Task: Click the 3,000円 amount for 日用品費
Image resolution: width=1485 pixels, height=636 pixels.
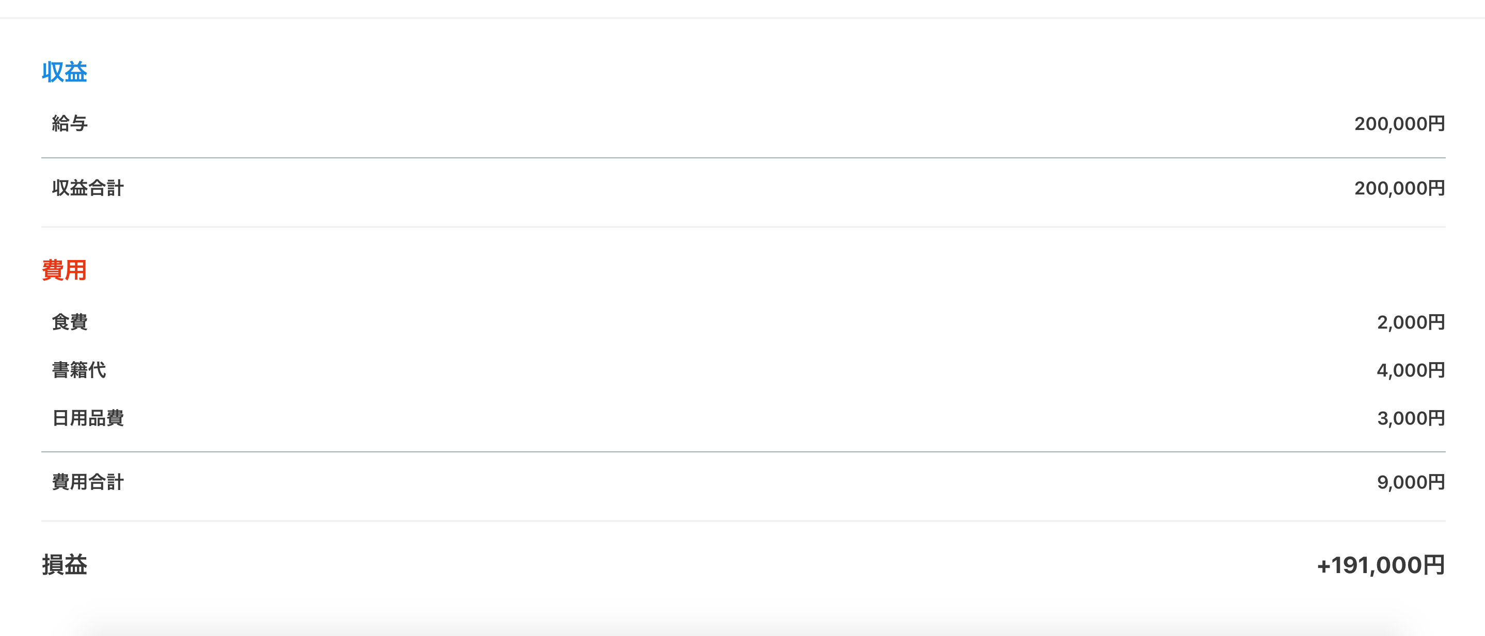Action: [1411, 418]
